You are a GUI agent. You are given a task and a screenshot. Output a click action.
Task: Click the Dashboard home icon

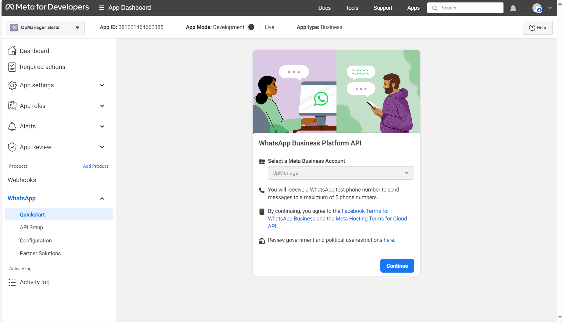click(x=12, y=51)
